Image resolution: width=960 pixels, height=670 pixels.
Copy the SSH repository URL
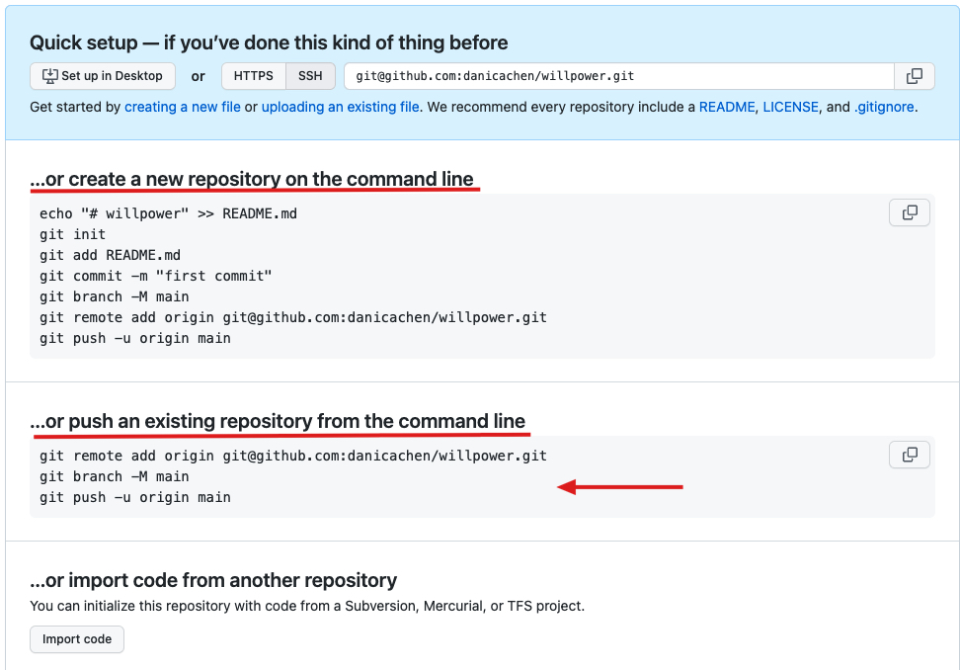915,76
